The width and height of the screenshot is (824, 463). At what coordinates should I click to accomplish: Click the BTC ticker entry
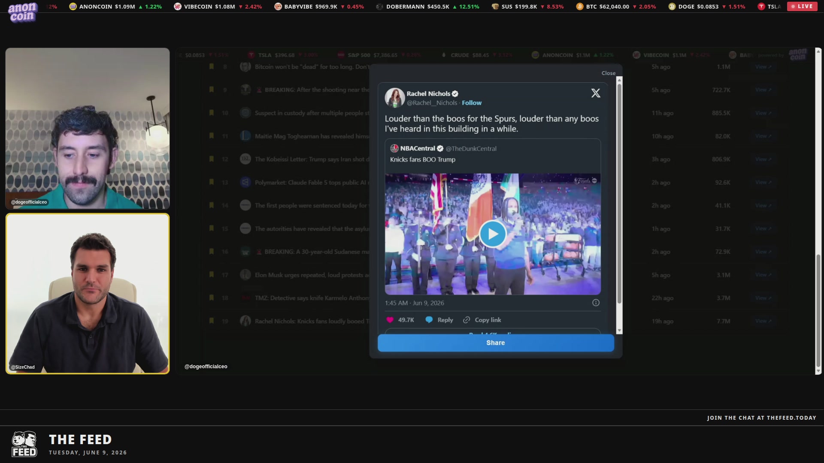616,6
